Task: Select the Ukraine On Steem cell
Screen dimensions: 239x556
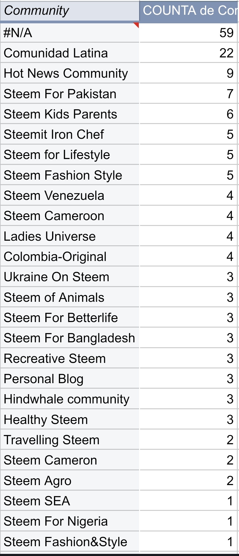Action: pyautogui.click(x=70, y=277)
